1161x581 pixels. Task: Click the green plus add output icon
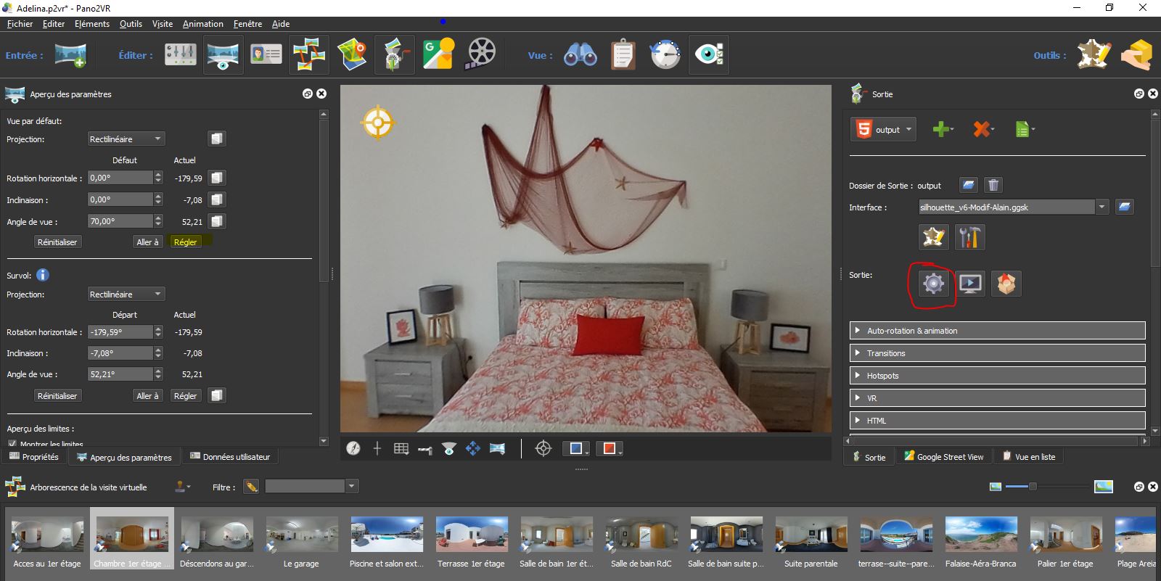(x=941, y=129)
